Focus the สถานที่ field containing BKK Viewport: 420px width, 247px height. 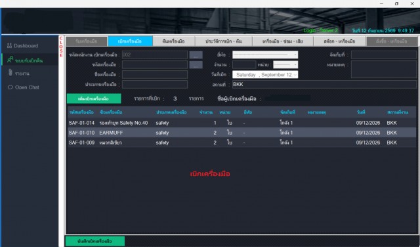tap(324, 84)
